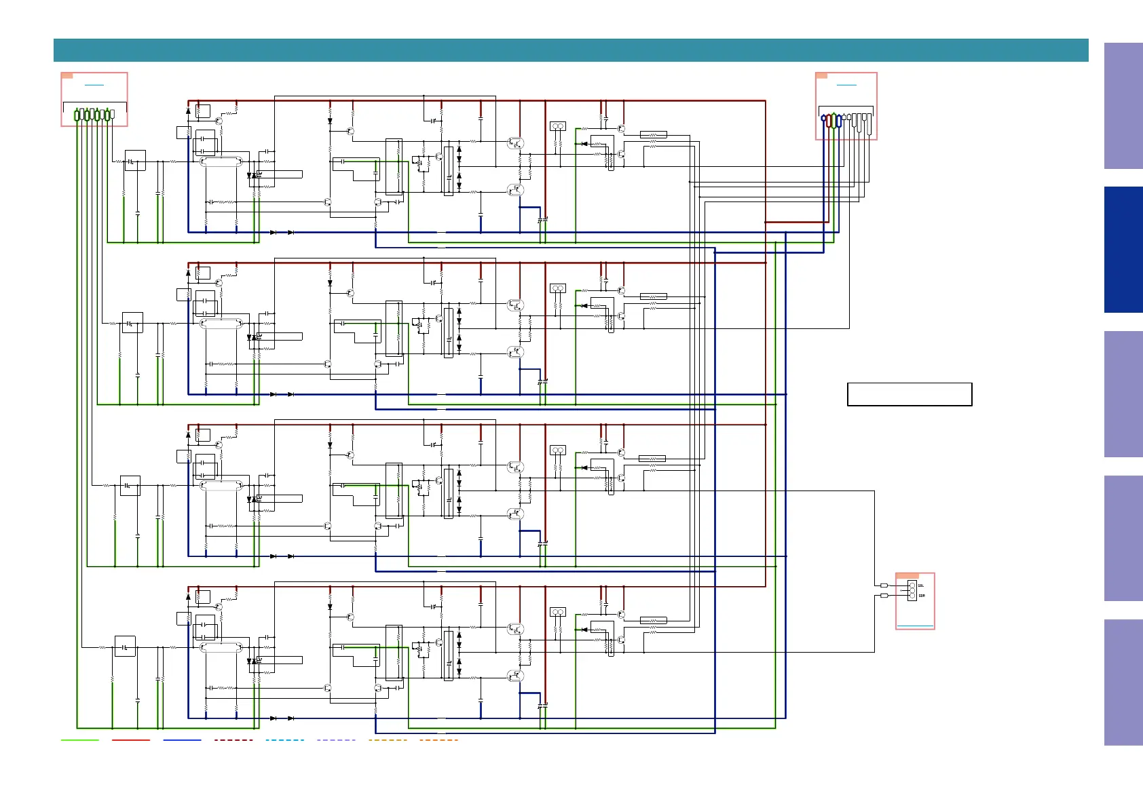Viewport: 1143px width, 808px height.
Task: Click the teal page header bar
Action: [x=571, y=50]
